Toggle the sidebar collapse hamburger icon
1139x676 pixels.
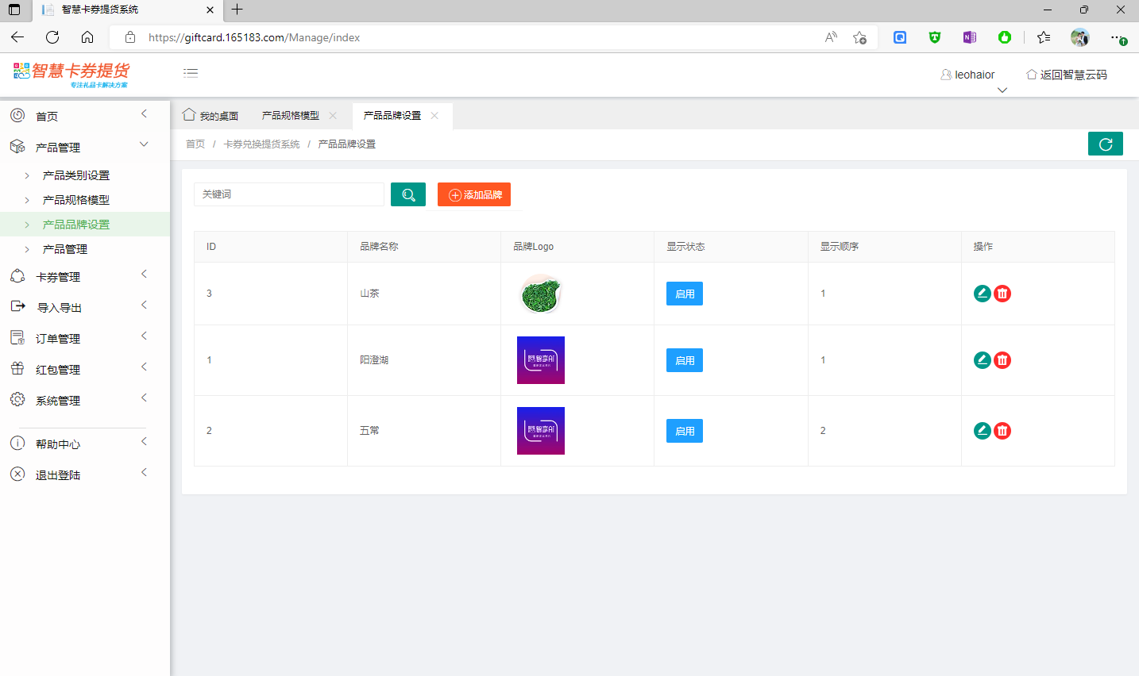point(191,73)
